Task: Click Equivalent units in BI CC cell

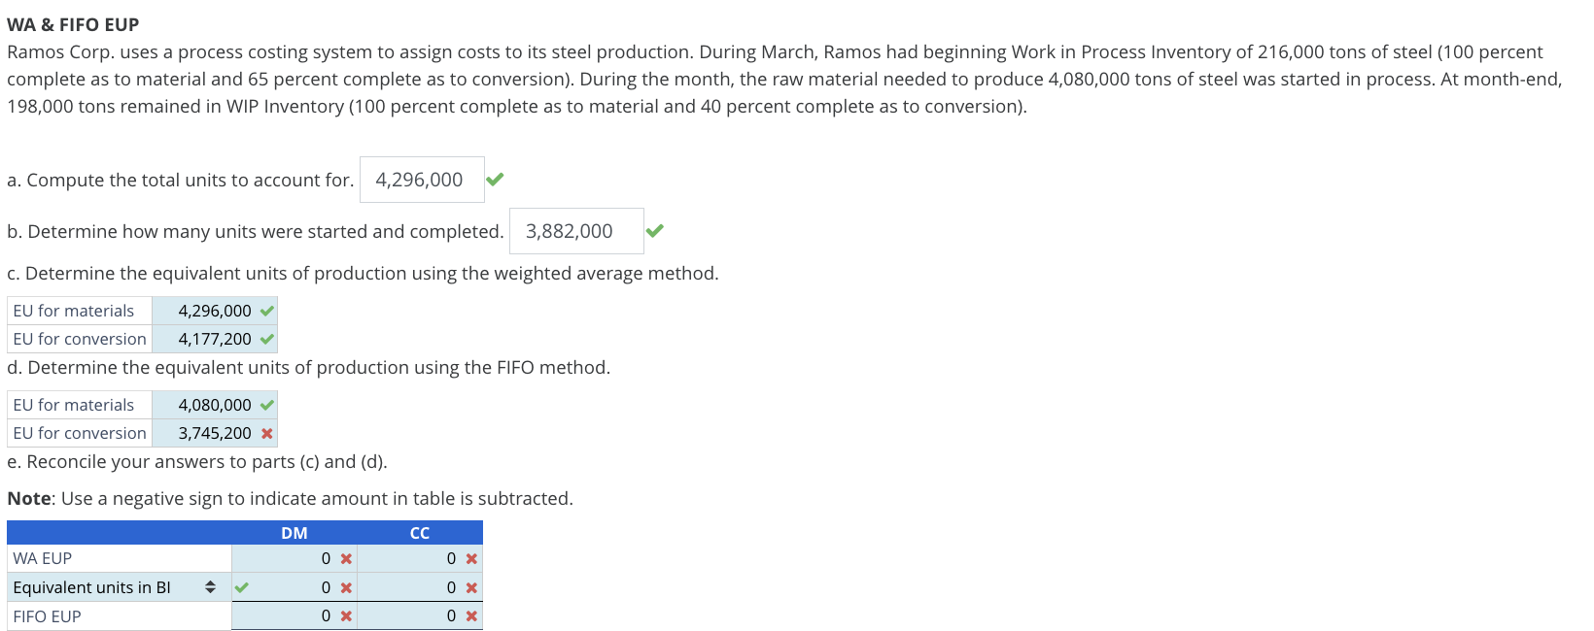Action: click(x=420, y=587)
